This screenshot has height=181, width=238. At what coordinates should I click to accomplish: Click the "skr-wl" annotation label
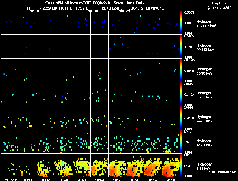pyautogui.click(x=124, y=11)
